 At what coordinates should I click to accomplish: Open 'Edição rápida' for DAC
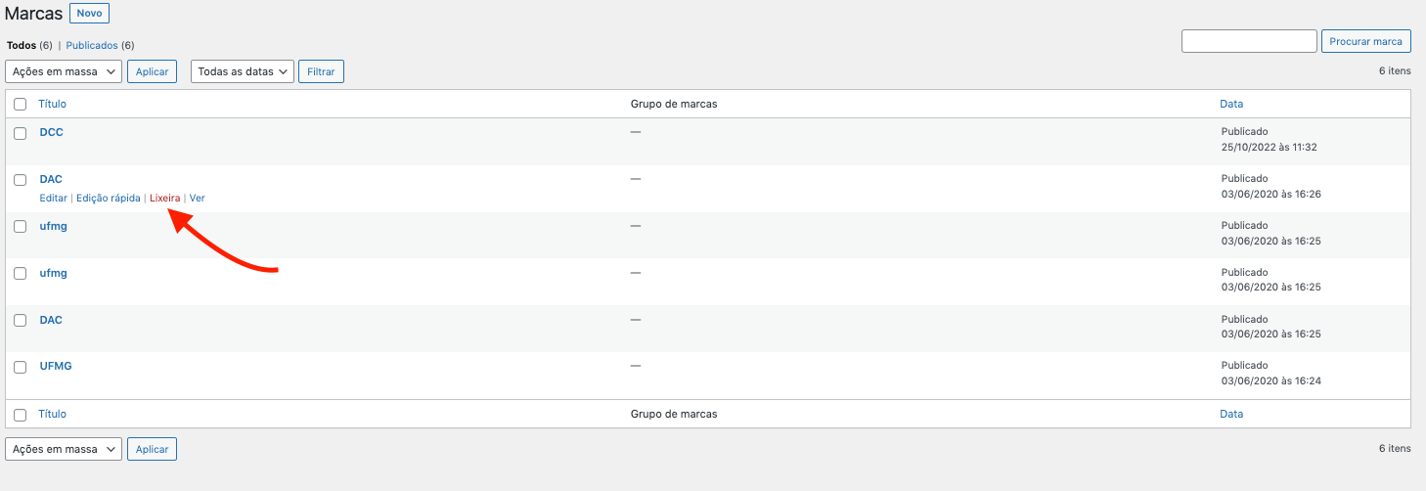(108, 198)
